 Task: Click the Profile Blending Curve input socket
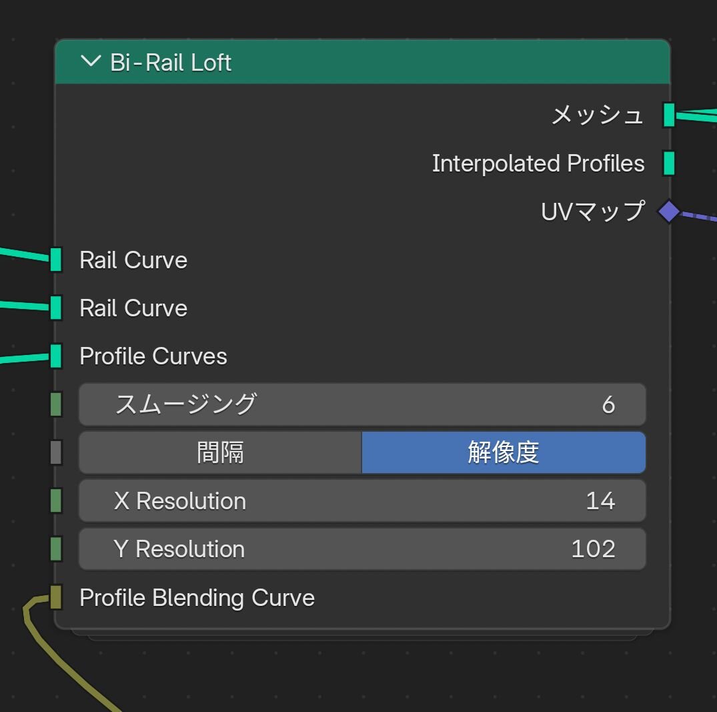(x=56, y=597)
